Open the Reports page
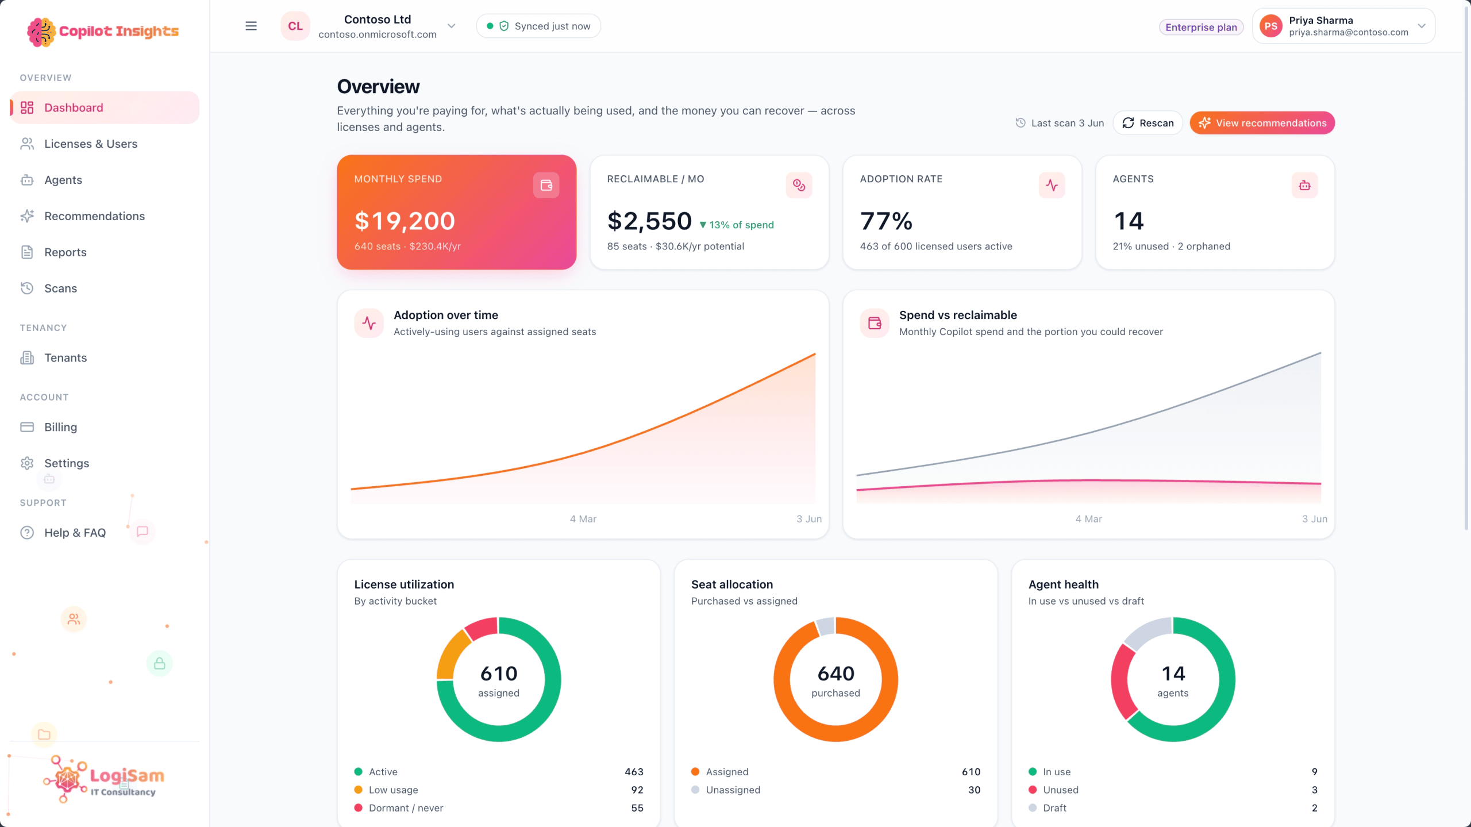This screenshot has width=1471, height=827. coord(105,252)
